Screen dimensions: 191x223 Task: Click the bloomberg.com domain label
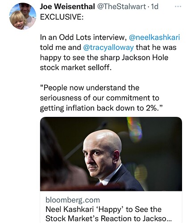tap(73, 200)
